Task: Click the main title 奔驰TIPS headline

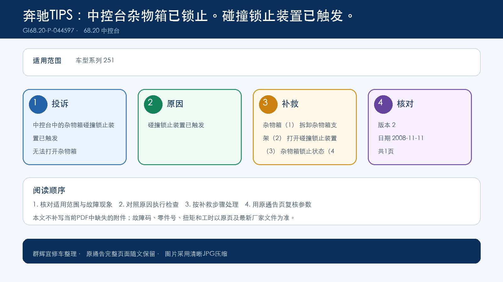Action: (189, 16)
